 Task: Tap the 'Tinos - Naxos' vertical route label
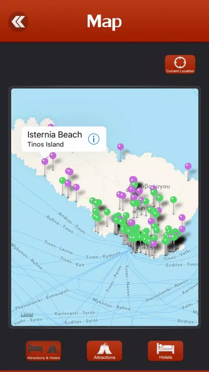(127, 280)
